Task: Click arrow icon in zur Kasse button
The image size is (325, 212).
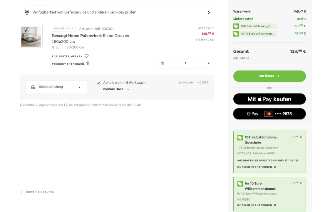Action: (278, 76)
